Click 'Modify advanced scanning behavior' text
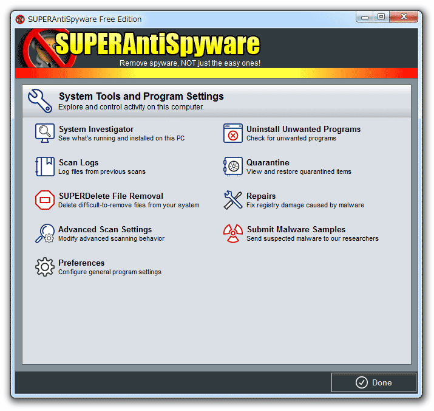This screenshot has width=434, height=411. [x=111, y=238]
